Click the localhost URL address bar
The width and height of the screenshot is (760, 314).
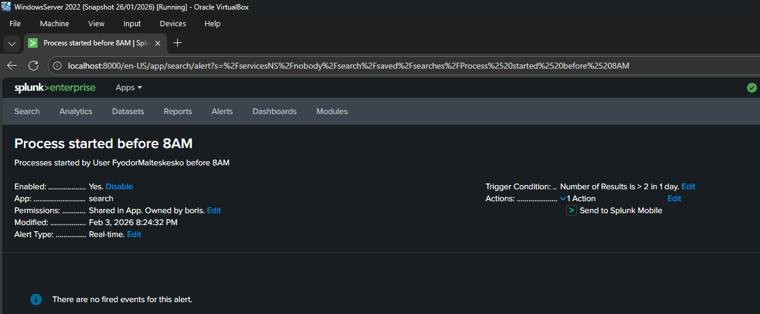point(348,66)
